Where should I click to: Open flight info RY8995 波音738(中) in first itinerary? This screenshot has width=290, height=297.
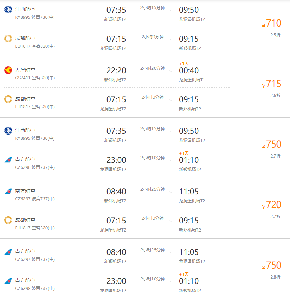35,17
